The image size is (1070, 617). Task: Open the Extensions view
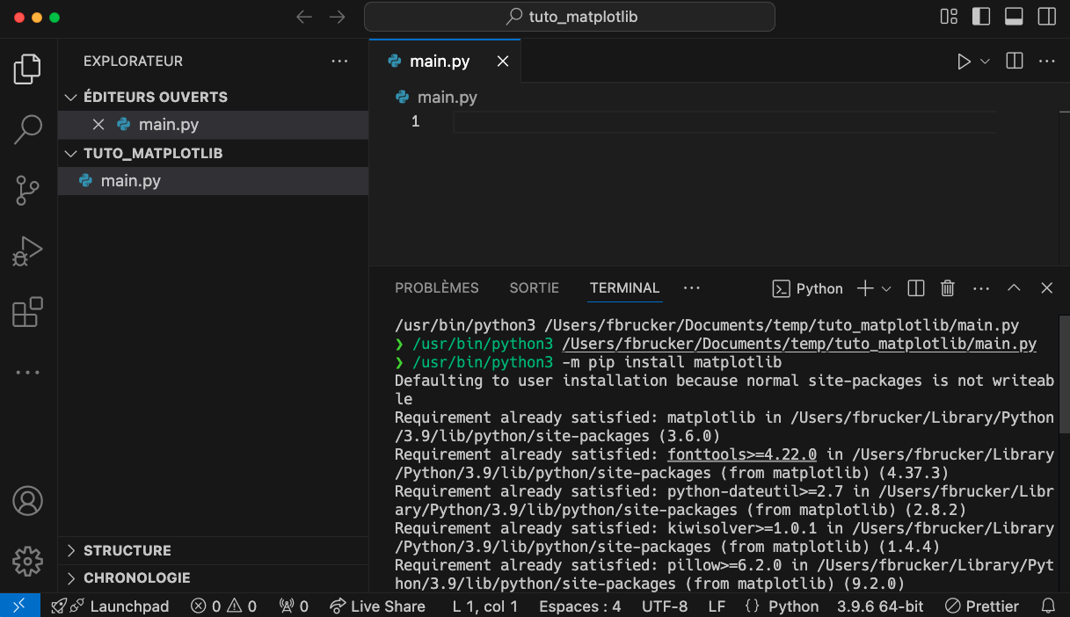coord(28,312)
